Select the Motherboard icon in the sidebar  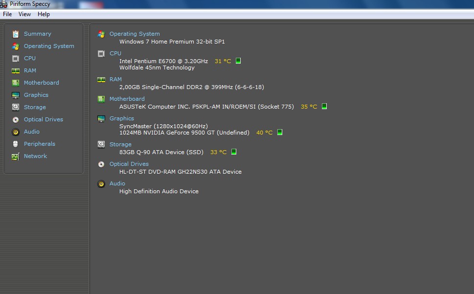(16, 83)
